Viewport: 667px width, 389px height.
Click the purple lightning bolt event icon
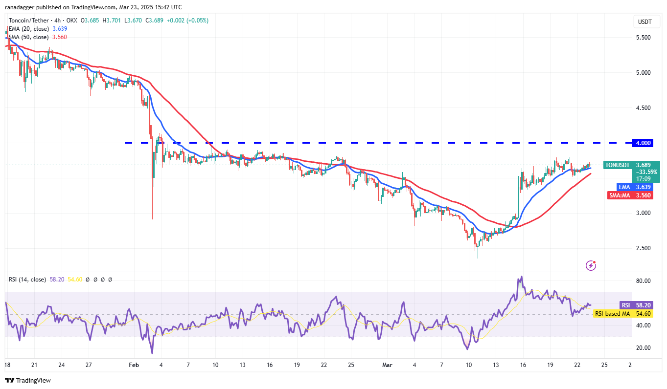(591, 265)
